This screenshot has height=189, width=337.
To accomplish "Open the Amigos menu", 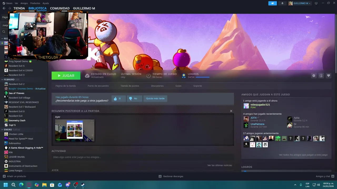I will coord(24,3).
